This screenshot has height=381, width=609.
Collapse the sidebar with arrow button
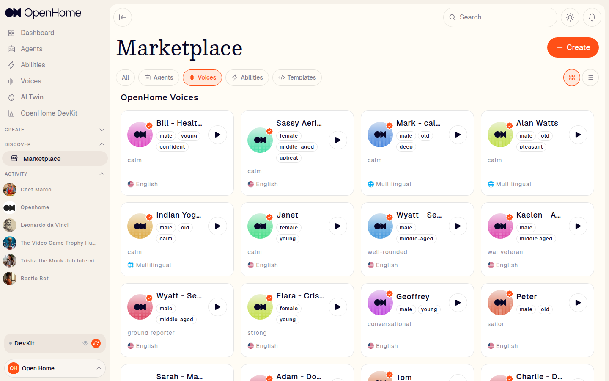pos(123,17)
